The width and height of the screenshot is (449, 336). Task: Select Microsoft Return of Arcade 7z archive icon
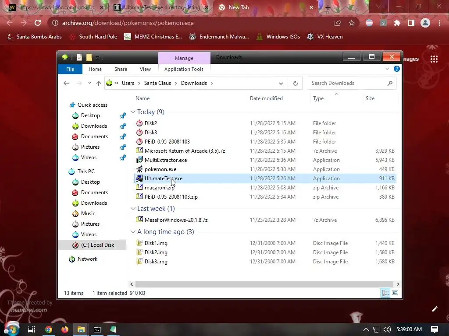coord(139,150)
